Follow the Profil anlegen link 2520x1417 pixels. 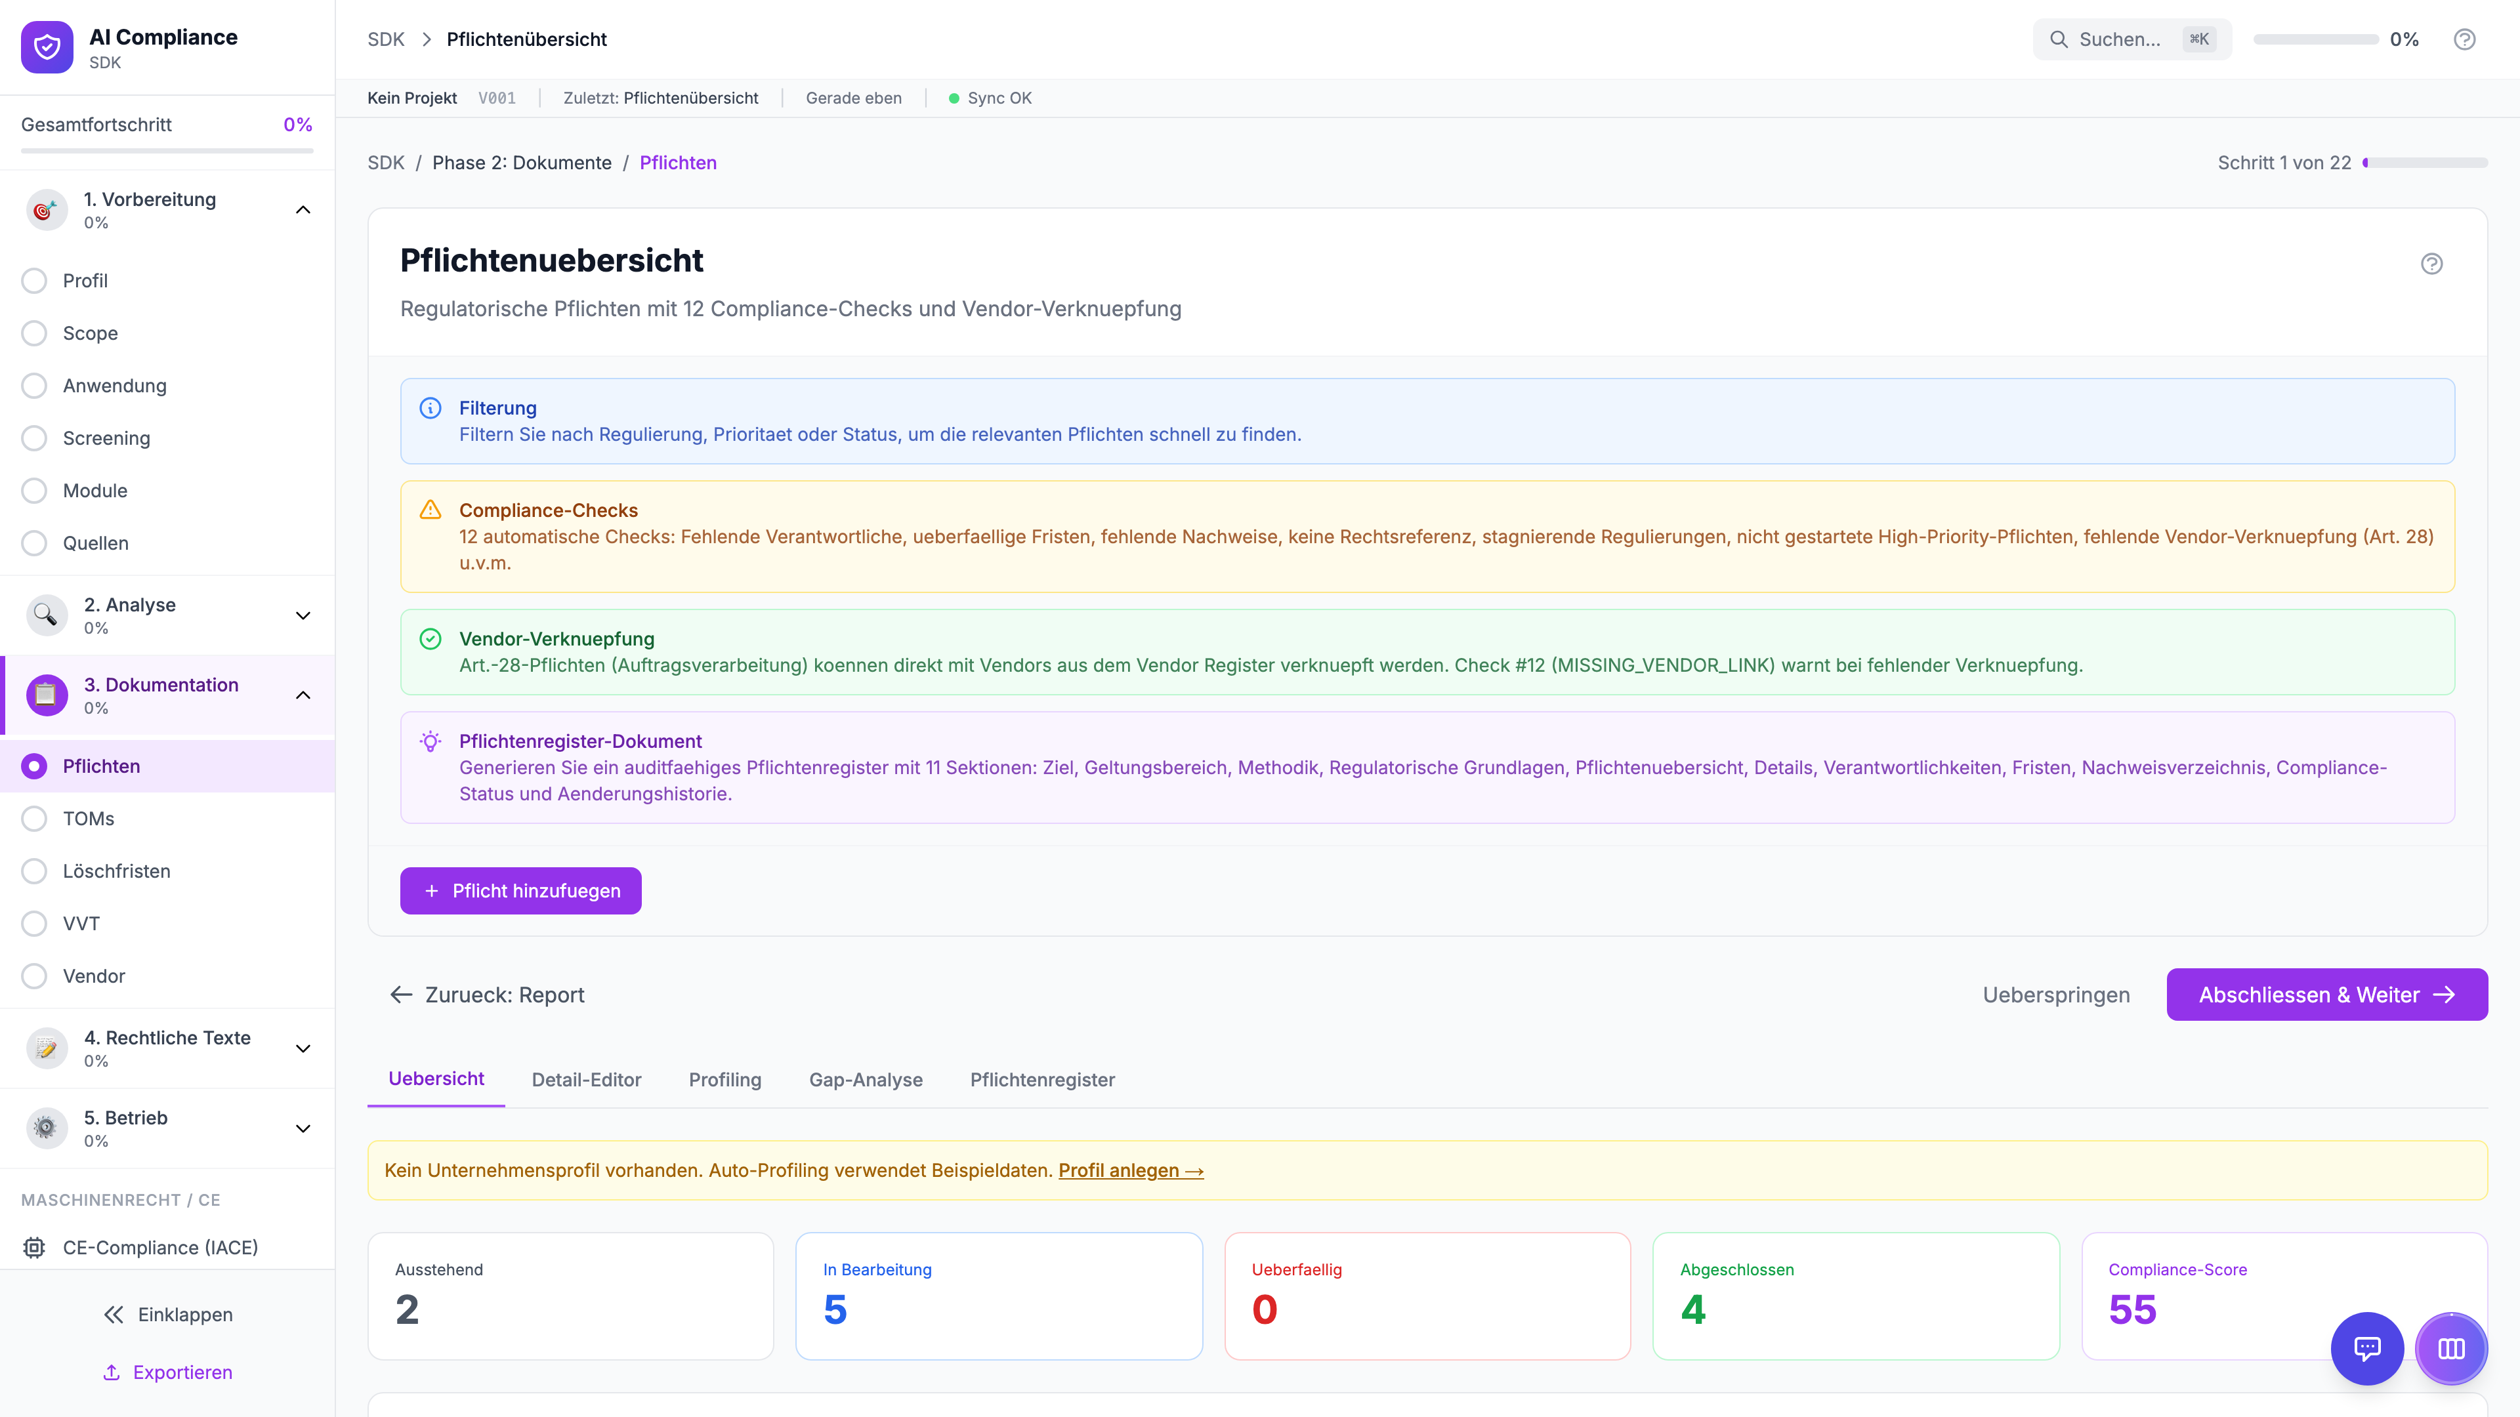pyautogui.click(x=1130, y=1170)
